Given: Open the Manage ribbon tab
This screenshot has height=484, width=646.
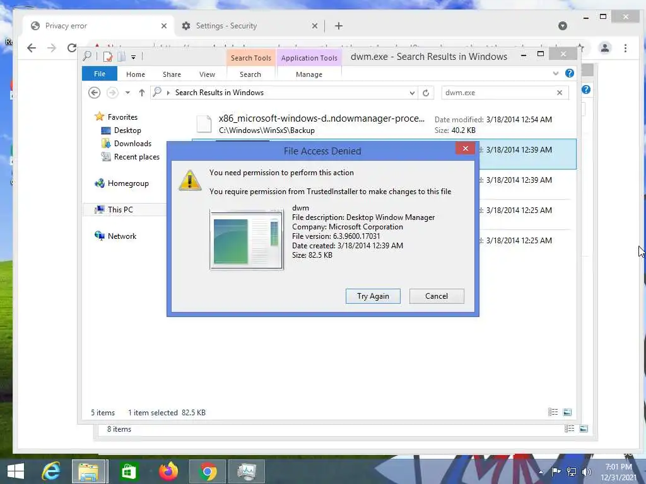Looking at the screenshot, I should (309, 74).
